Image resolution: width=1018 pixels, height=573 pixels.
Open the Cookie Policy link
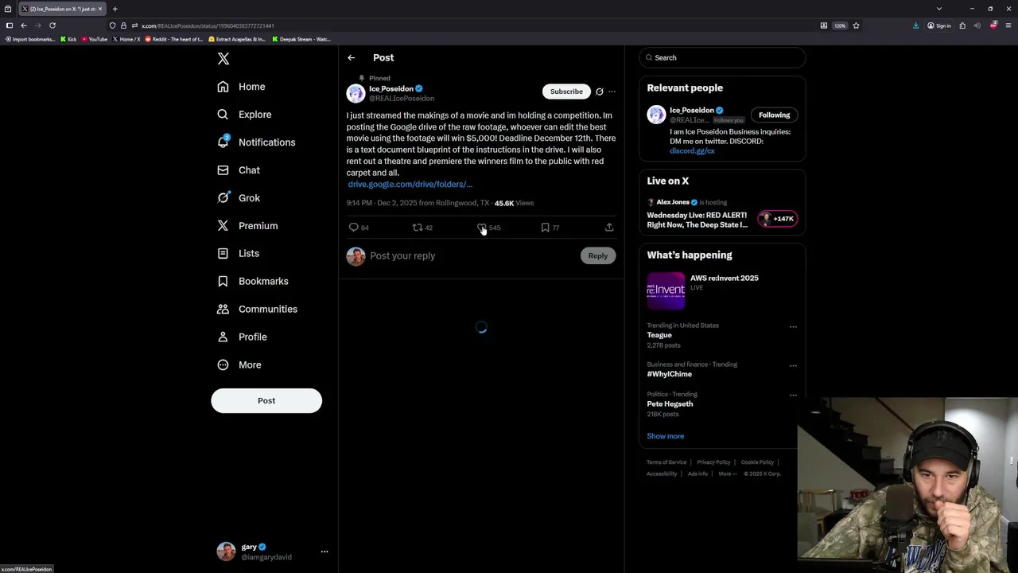point(757,462)
